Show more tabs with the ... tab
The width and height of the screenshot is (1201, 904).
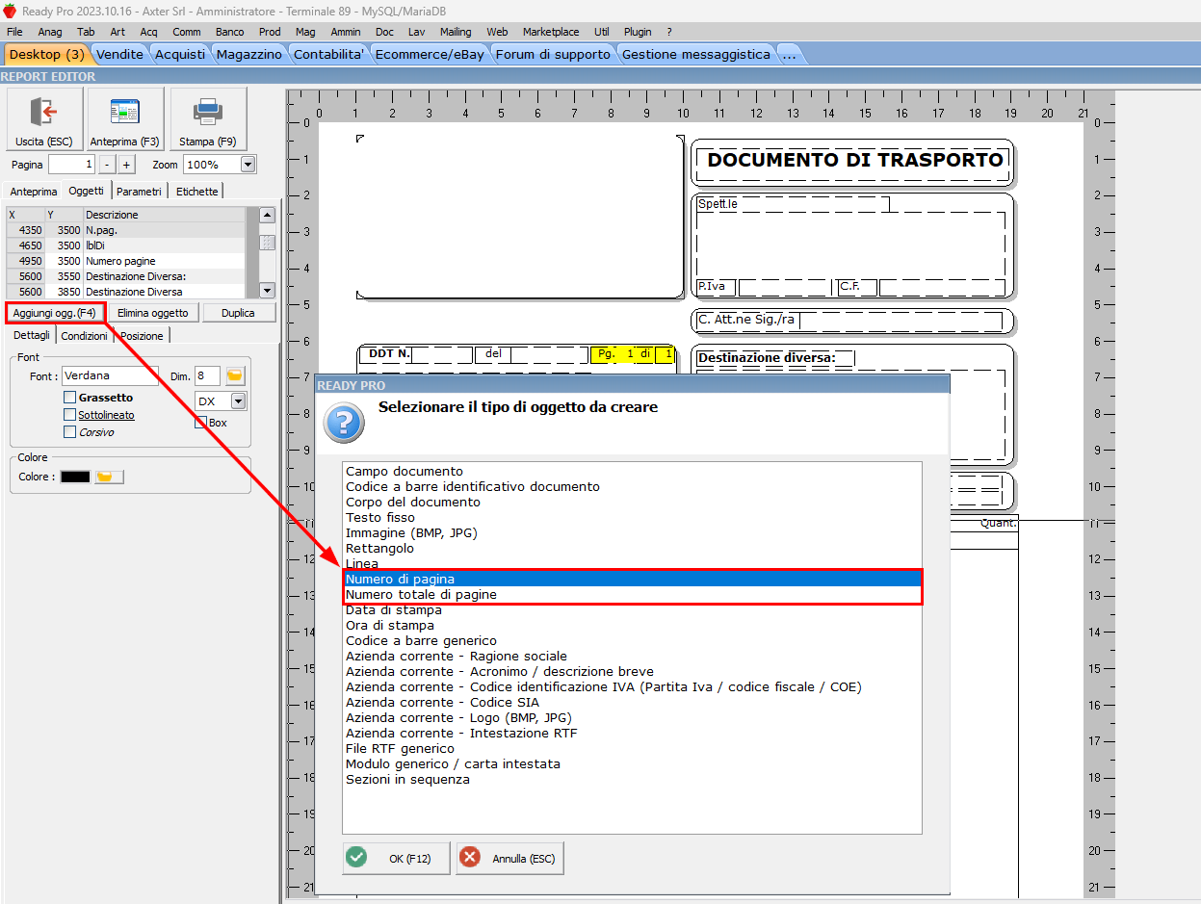point(789,54)
